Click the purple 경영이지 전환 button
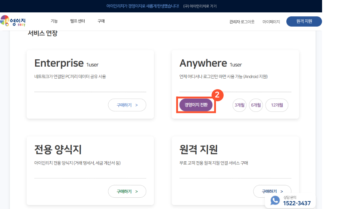 (x=196, y=105)
